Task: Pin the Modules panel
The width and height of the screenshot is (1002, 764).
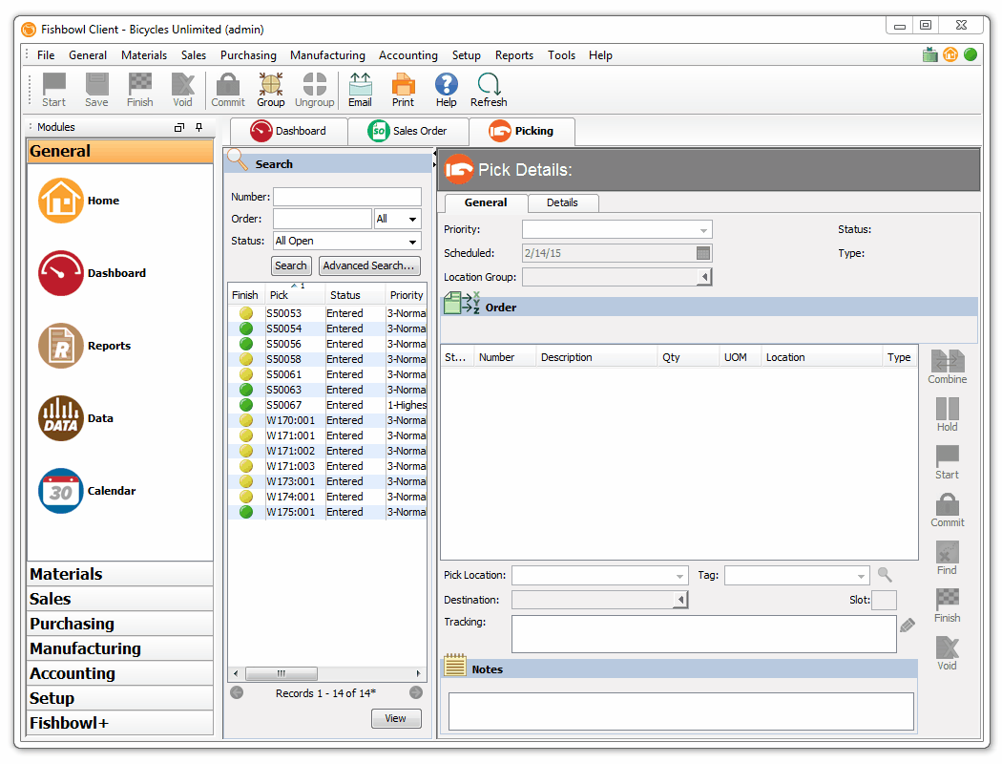Action: tap(199, 127)
